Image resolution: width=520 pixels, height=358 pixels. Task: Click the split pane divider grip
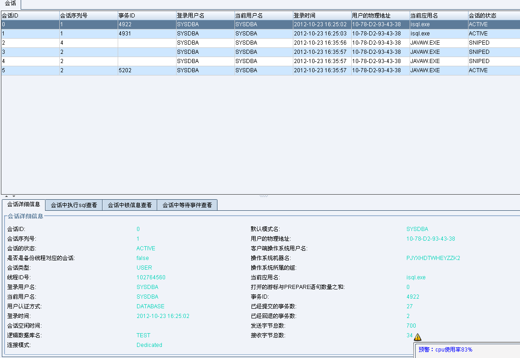[x=263, y=196]
